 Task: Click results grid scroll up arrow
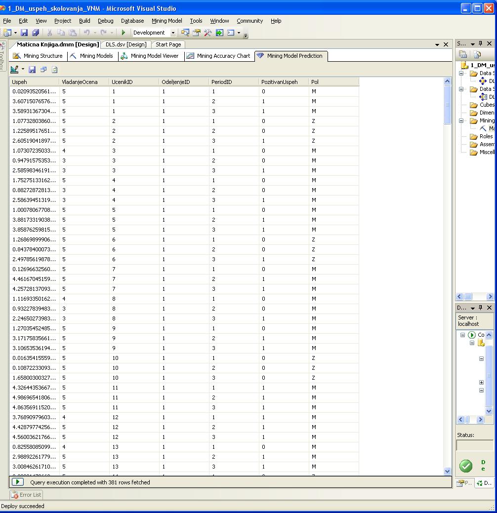447,81
